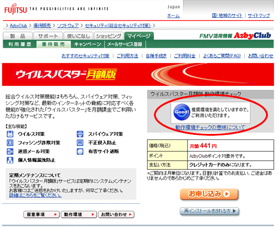Click the 月額 441円 price text
277x227 pixels.
tap(203, 146)
